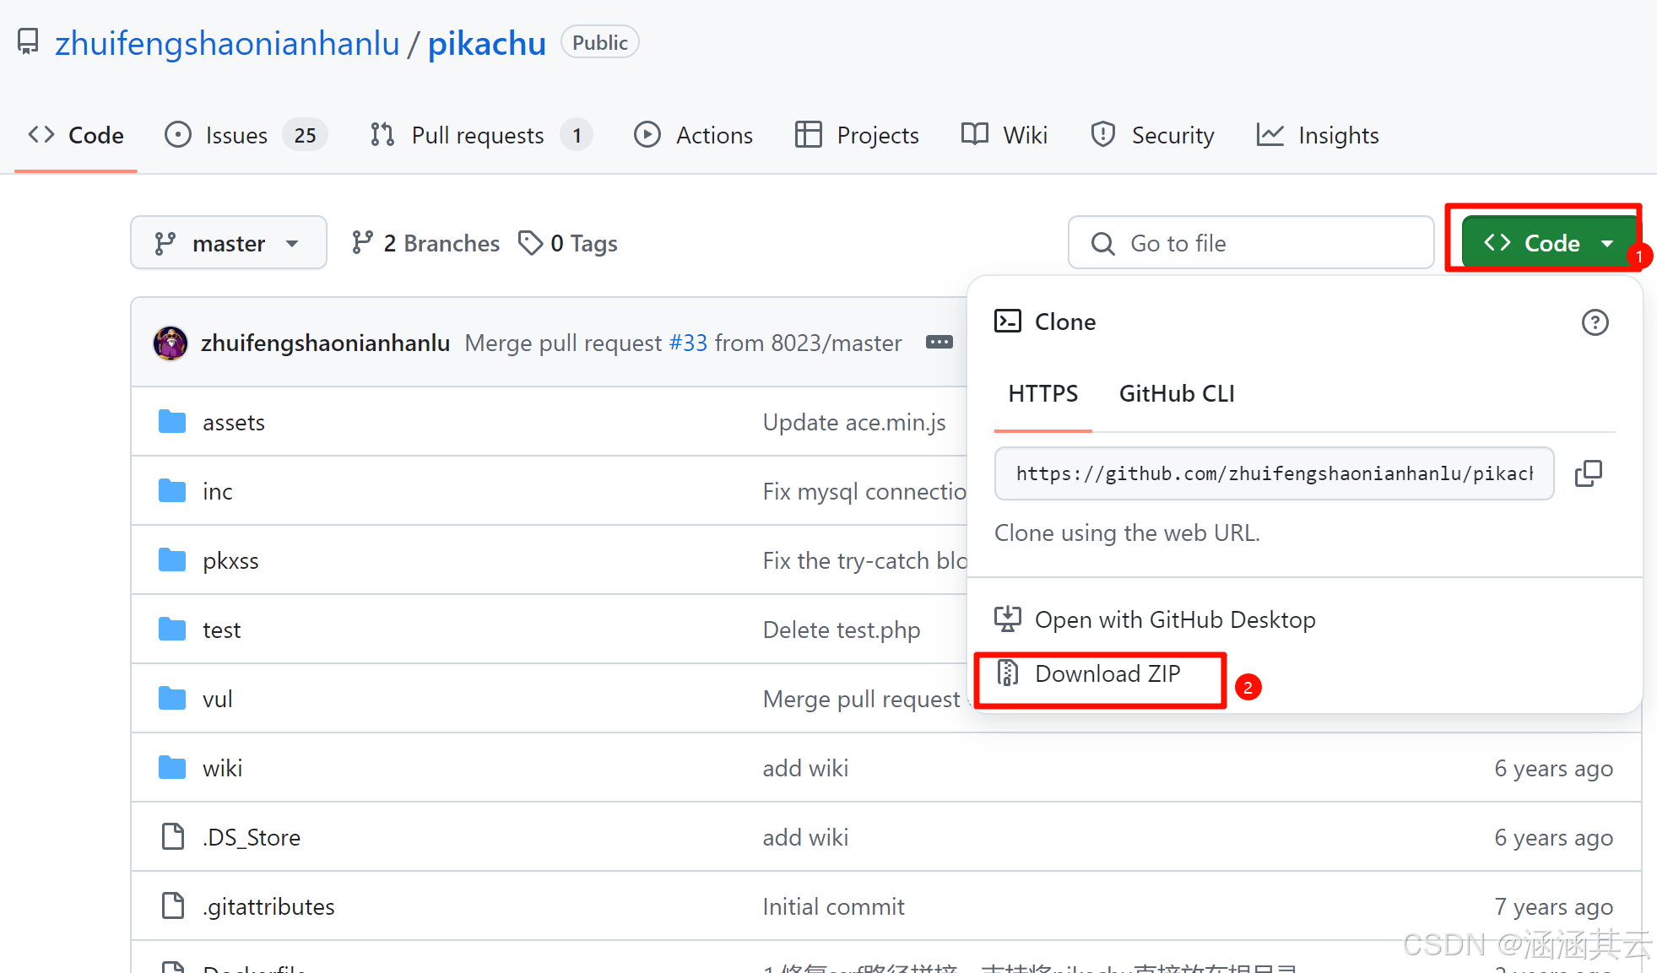
Task: Click the Go to file search field
Action: pyautogui.click(x=1250, y=243)
